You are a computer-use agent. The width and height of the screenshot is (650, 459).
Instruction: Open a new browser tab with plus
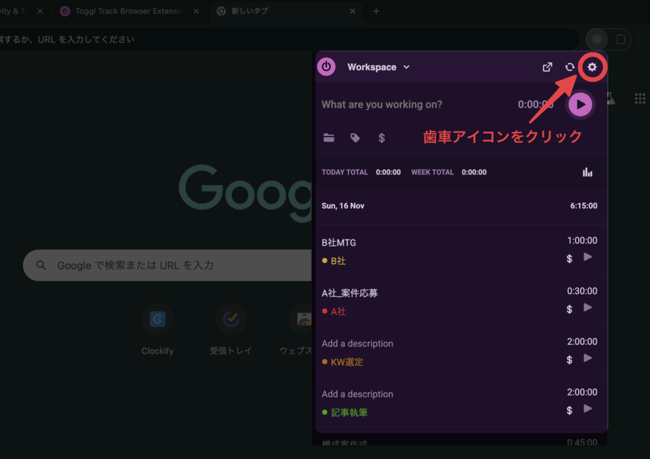pyautogui.click(x=376, y=11)
